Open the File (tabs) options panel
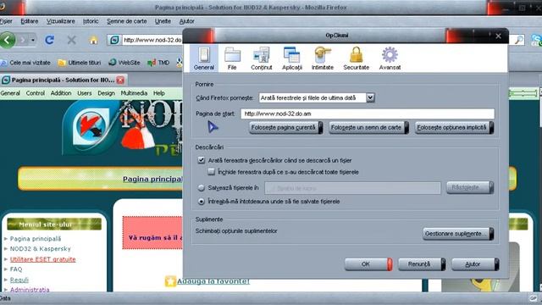The width and height of the screenshot is (542, 305). pos(232,58)
